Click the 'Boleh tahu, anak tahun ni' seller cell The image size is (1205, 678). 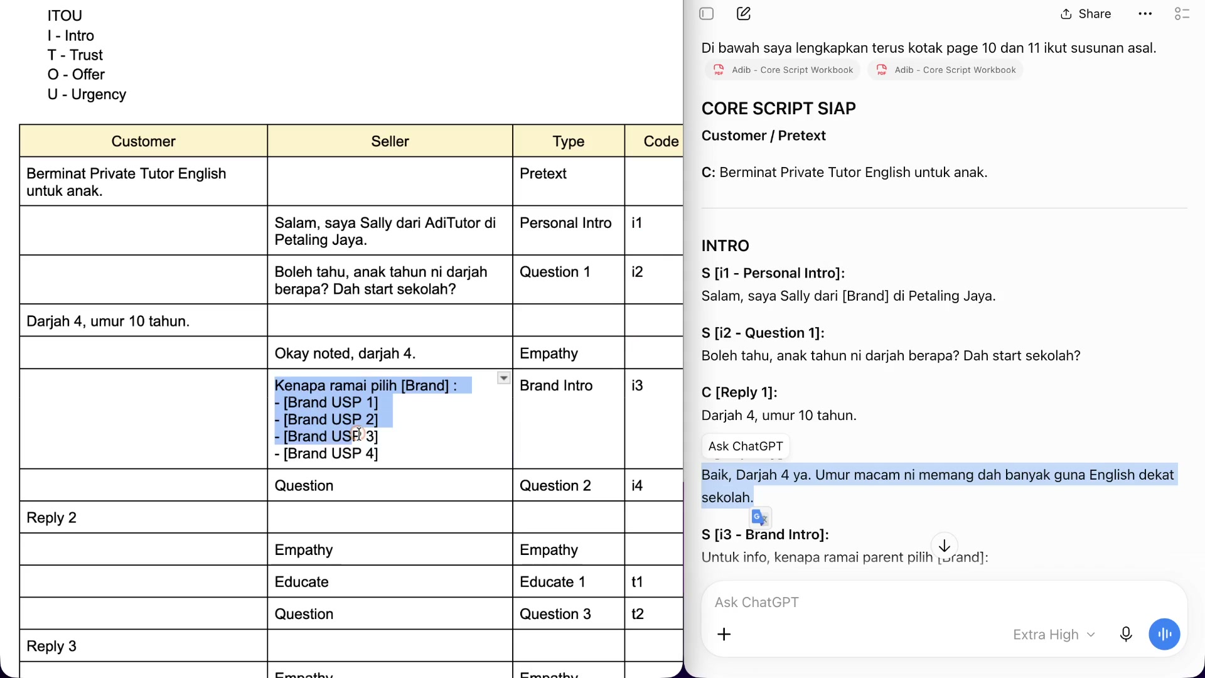390,280
